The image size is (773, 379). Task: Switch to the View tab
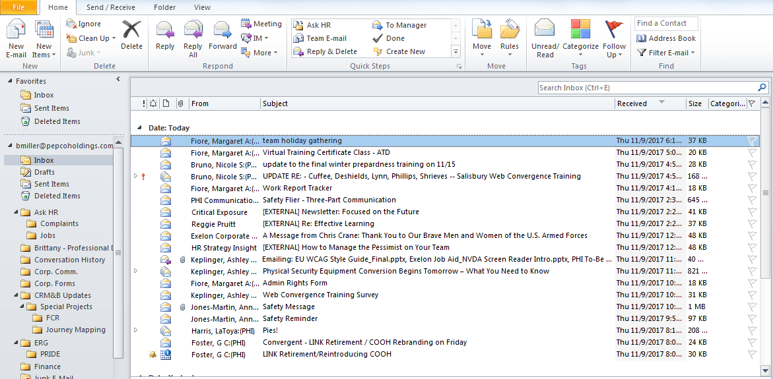tap(202, 7)
